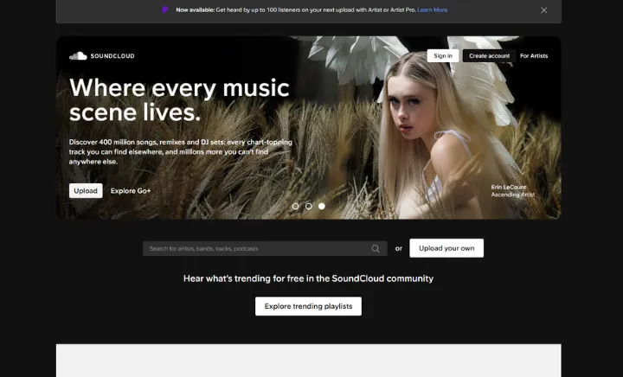Click Explore trending playlists button
The width and height of the screenshot is (623, 377).
[x=308, y=306]
